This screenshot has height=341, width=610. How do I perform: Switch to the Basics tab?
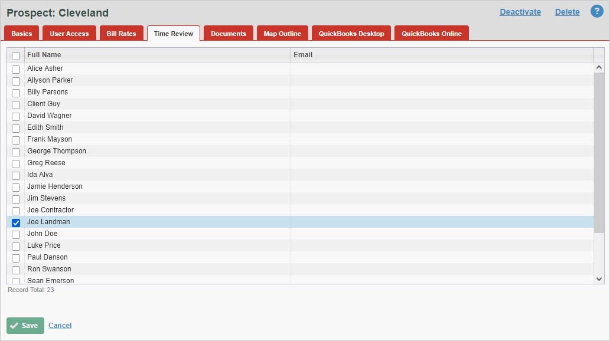pos(21,34)
